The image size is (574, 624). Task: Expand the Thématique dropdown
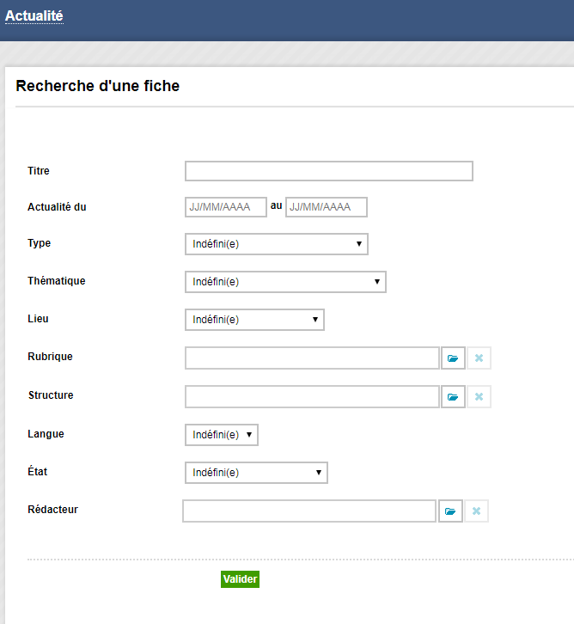coord(285,282)
